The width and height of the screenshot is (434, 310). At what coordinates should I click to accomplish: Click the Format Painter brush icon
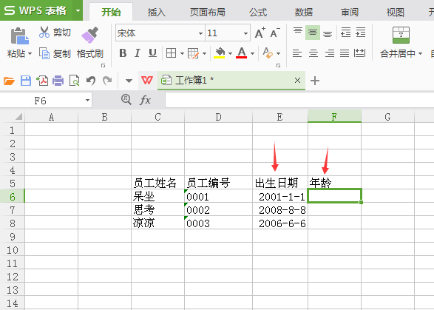click(x=90, y=35)
